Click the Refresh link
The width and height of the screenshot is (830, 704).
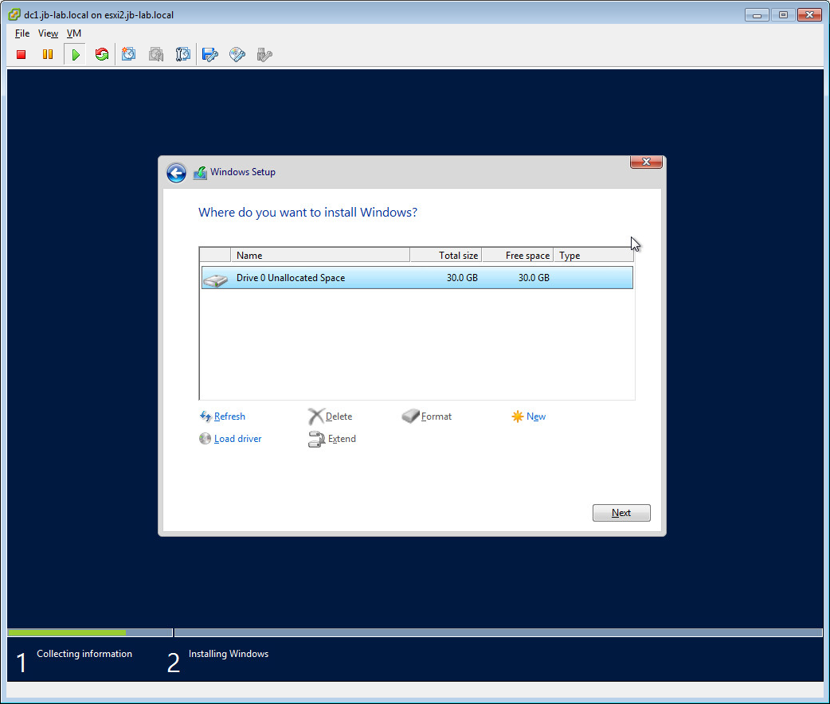tap(229, 417)
